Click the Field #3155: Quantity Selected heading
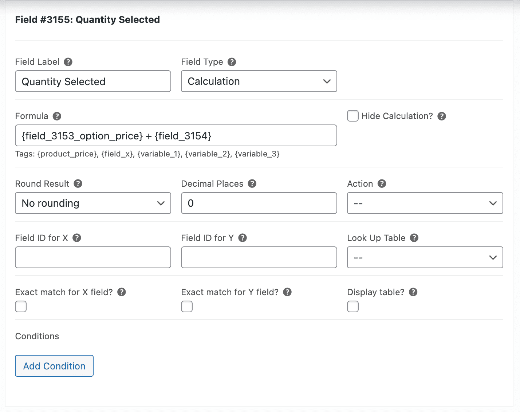This screenshot has height=412, width=520. tap(87, 20)
